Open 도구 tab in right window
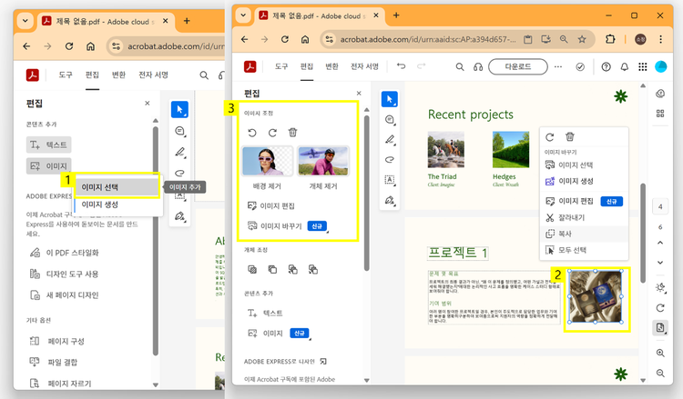Image resolution: width=683 pixels, height=399 pixels. [x=281, y=66]
